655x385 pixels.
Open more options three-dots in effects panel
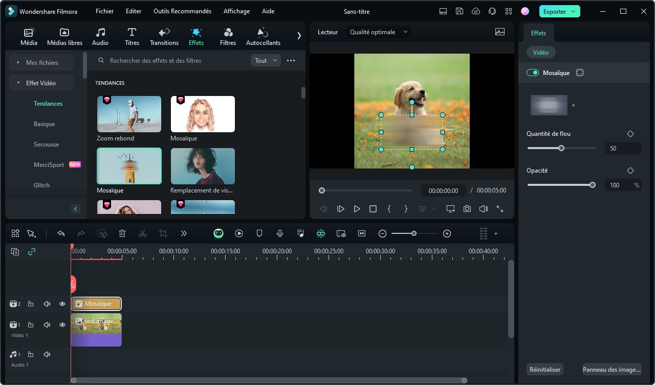pos(291,60)
